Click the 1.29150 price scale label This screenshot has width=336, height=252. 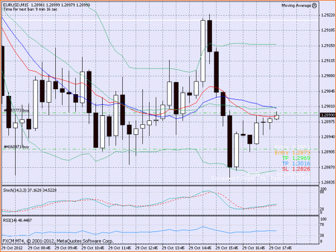point(328,46)
